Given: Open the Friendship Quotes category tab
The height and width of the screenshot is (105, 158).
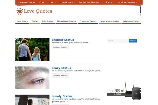Looking at the screenshot, I should tap(88, 22).
